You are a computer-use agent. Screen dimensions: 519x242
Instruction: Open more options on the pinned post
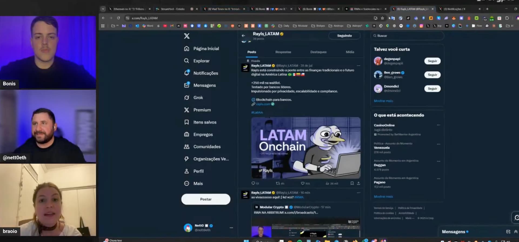[358, 66]
